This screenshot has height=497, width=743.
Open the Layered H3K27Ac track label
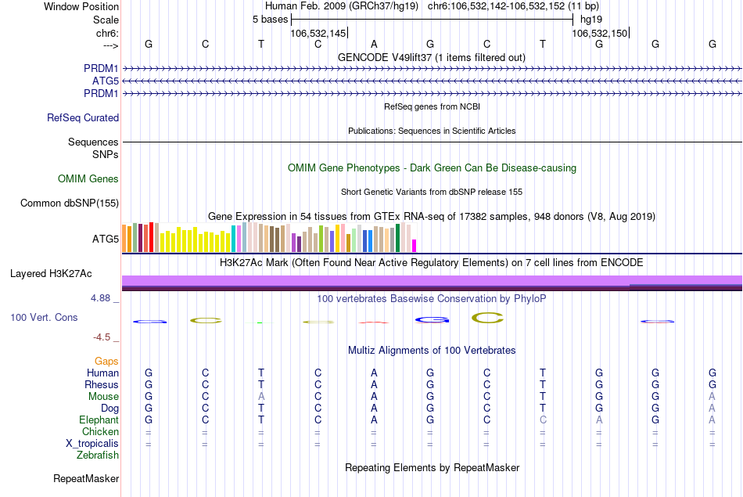coord(51,274)
